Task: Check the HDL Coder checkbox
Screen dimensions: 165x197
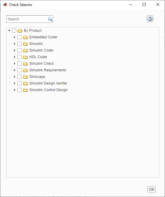Action: coord(19,57)
